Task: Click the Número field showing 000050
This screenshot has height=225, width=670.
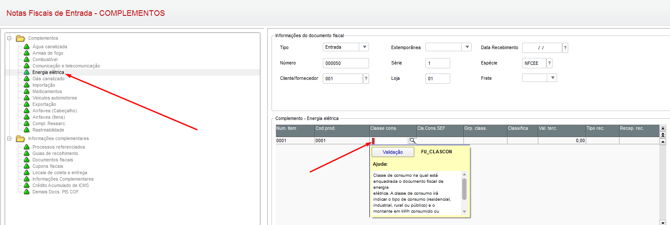Action: pos(346,63)
